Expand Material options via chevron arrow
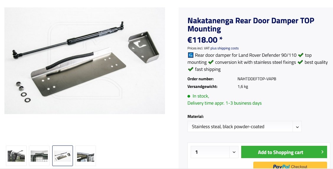The height and width of the screenshot is (169, 333). tap(297, 127)
